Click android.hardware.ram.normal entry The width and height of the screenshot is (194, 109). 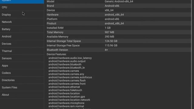point(66,106)
